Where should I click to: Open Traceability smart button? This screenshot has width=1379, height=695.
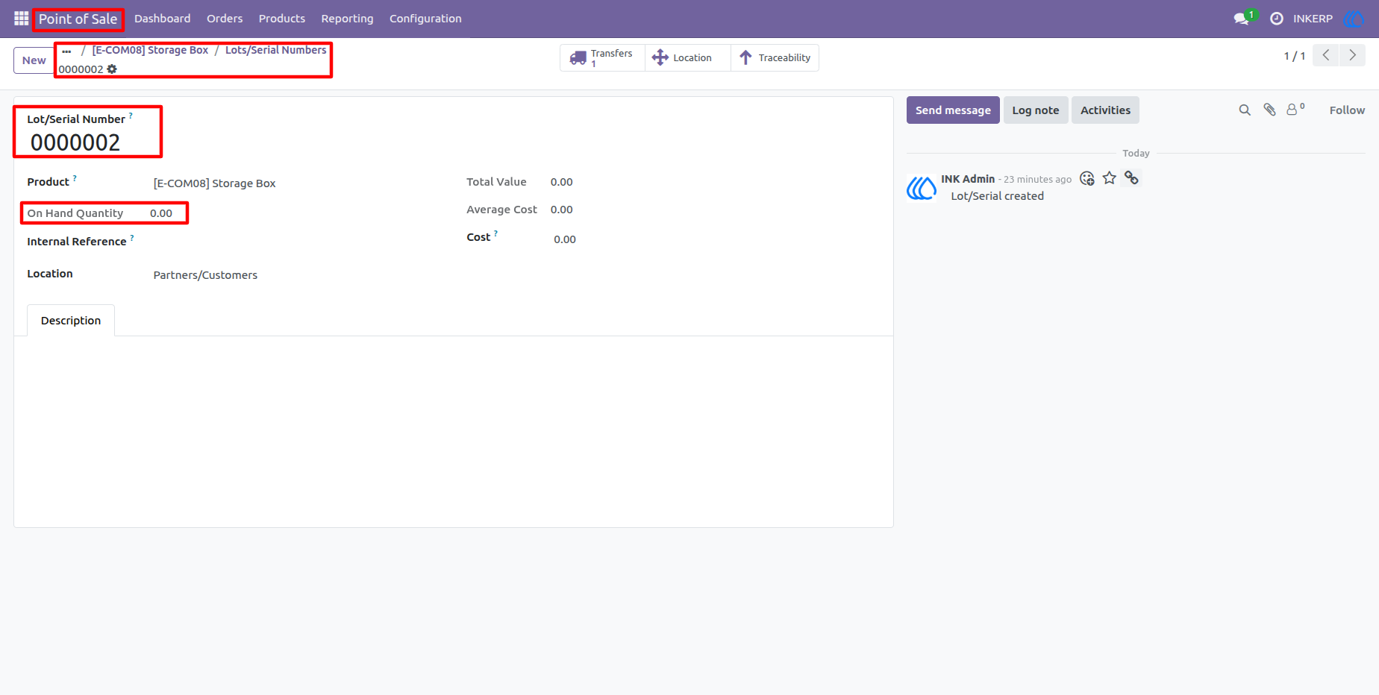coord(775,57)
